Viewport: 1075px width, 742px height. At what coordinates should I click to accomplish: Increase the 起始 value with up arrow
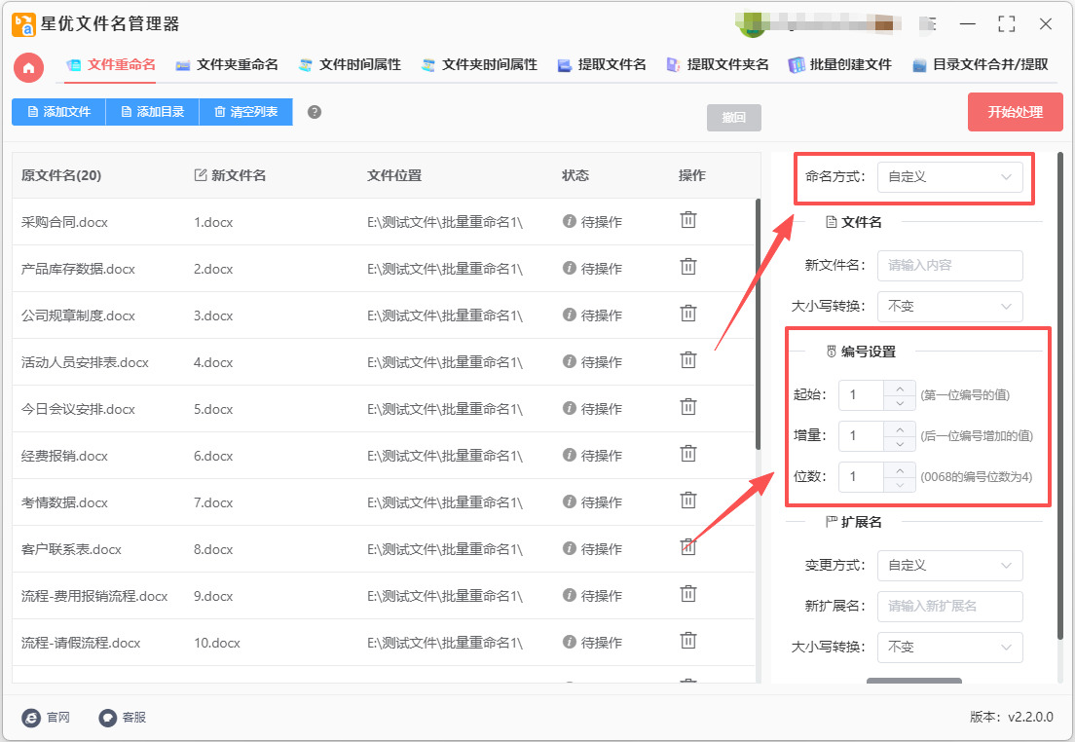[900, 389]
